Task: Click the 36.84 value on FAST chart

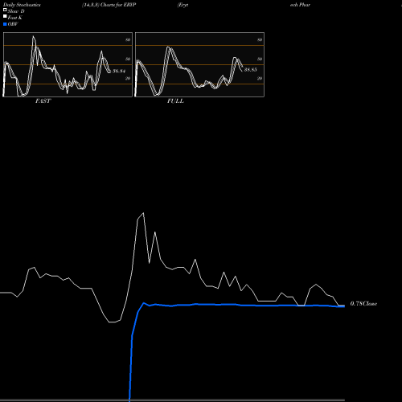Action: [x=119, y=71]
